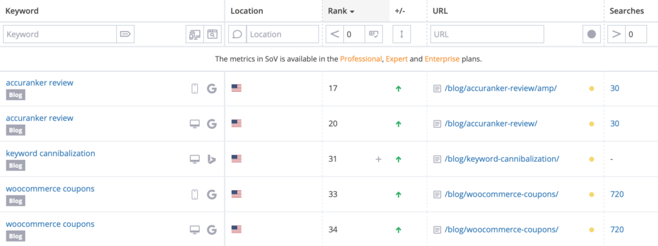Open the rank 34 woocommerce coupons keyword

click(50, 224)
